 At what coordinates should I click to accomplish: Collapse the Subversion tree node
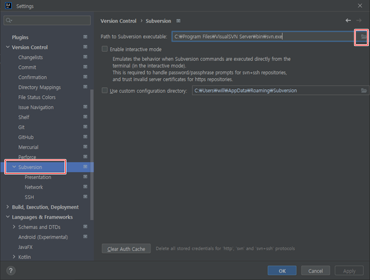[14, 167]
